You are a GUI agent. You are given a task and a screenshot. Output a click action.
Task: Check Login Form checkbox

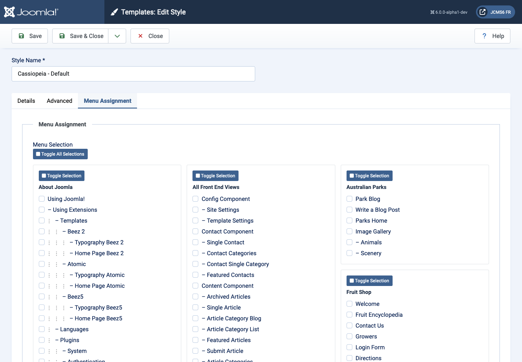click(349, 347)
